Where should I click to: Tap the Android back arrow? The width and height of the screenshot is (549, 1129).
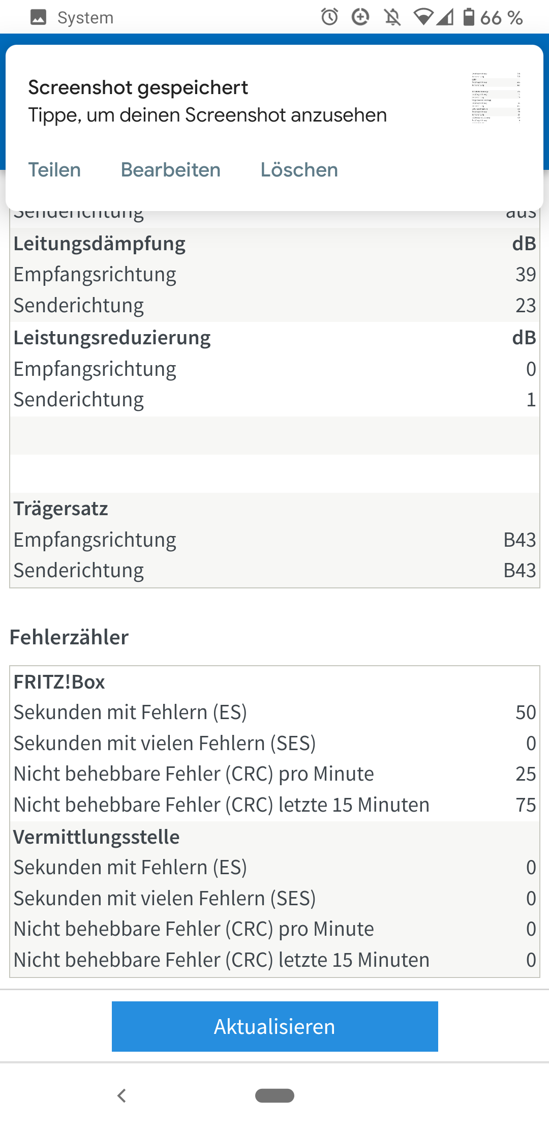click(x=121, y=1095)
